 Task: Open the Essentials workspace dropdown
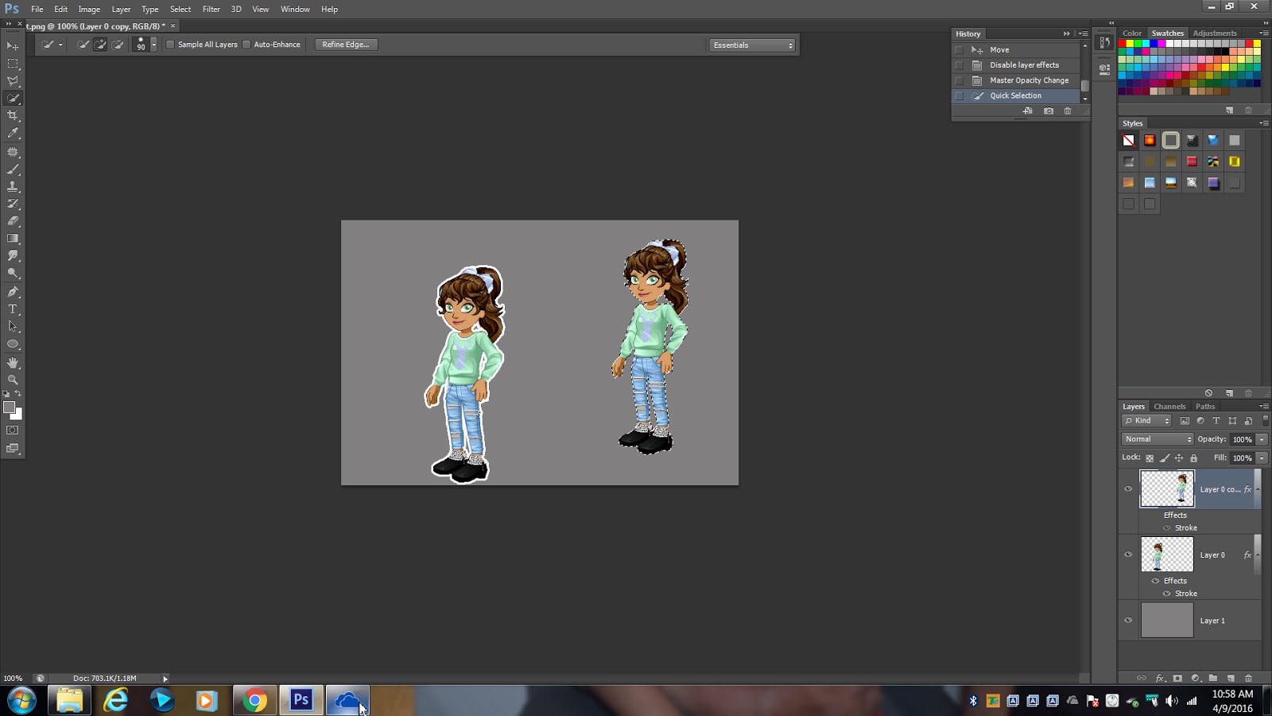[752, 45]
